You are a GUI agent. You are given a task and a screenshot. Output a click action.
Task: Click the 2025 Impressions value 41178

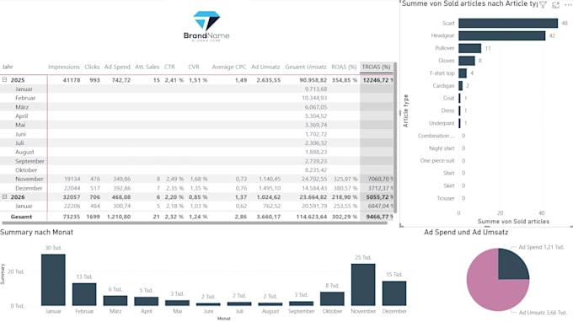[72, 80]
